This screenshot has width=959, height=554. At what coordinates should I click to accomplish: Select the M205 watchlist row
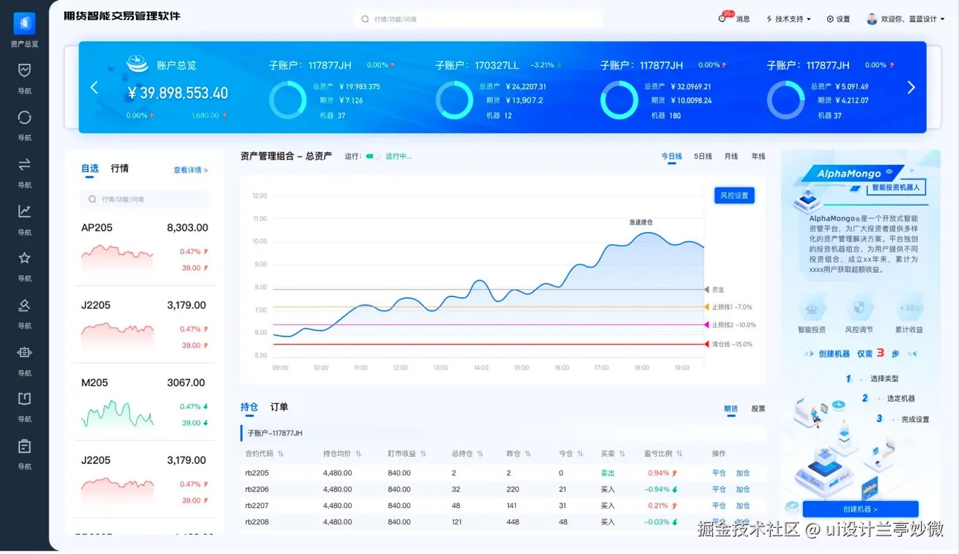[145, 402]
